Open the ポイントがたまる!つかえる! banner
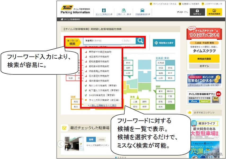This screenshot has height=159, width=226. pos(204,81)
